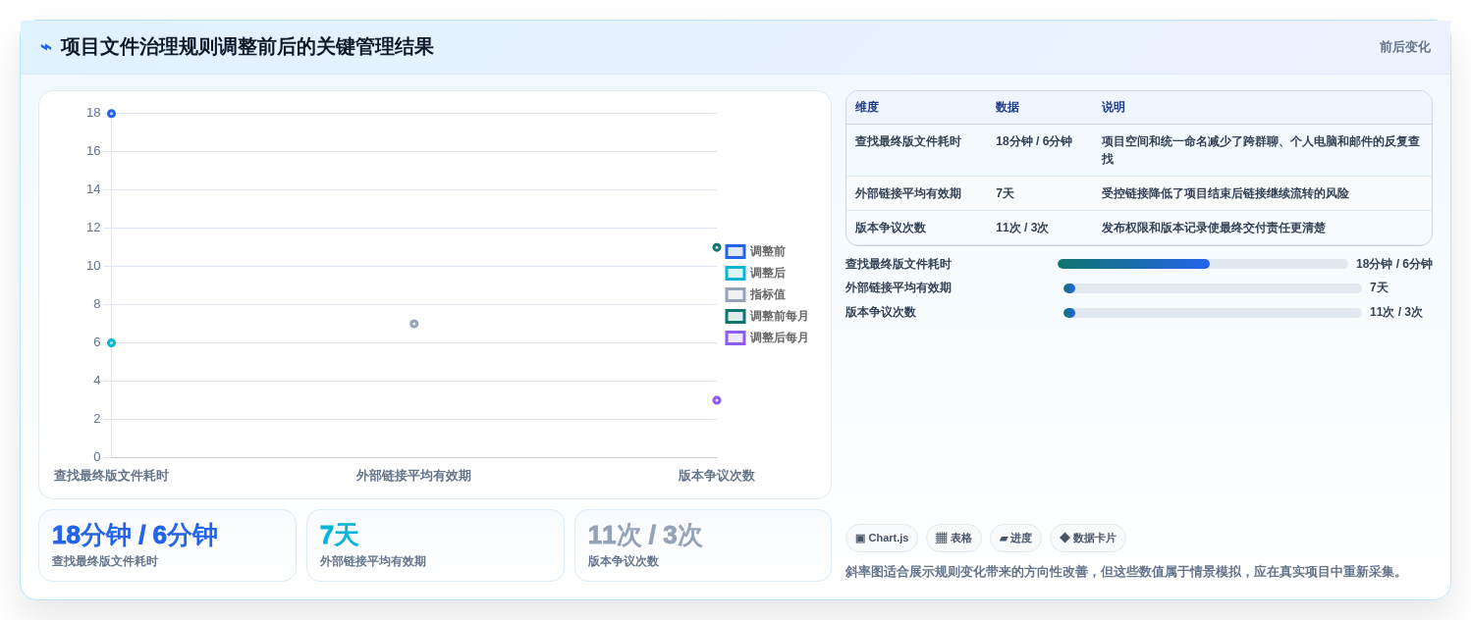Select the 11次 / 3次 data card
The height and width of the screenshot is (620, 1471).
tap(703, 545)
